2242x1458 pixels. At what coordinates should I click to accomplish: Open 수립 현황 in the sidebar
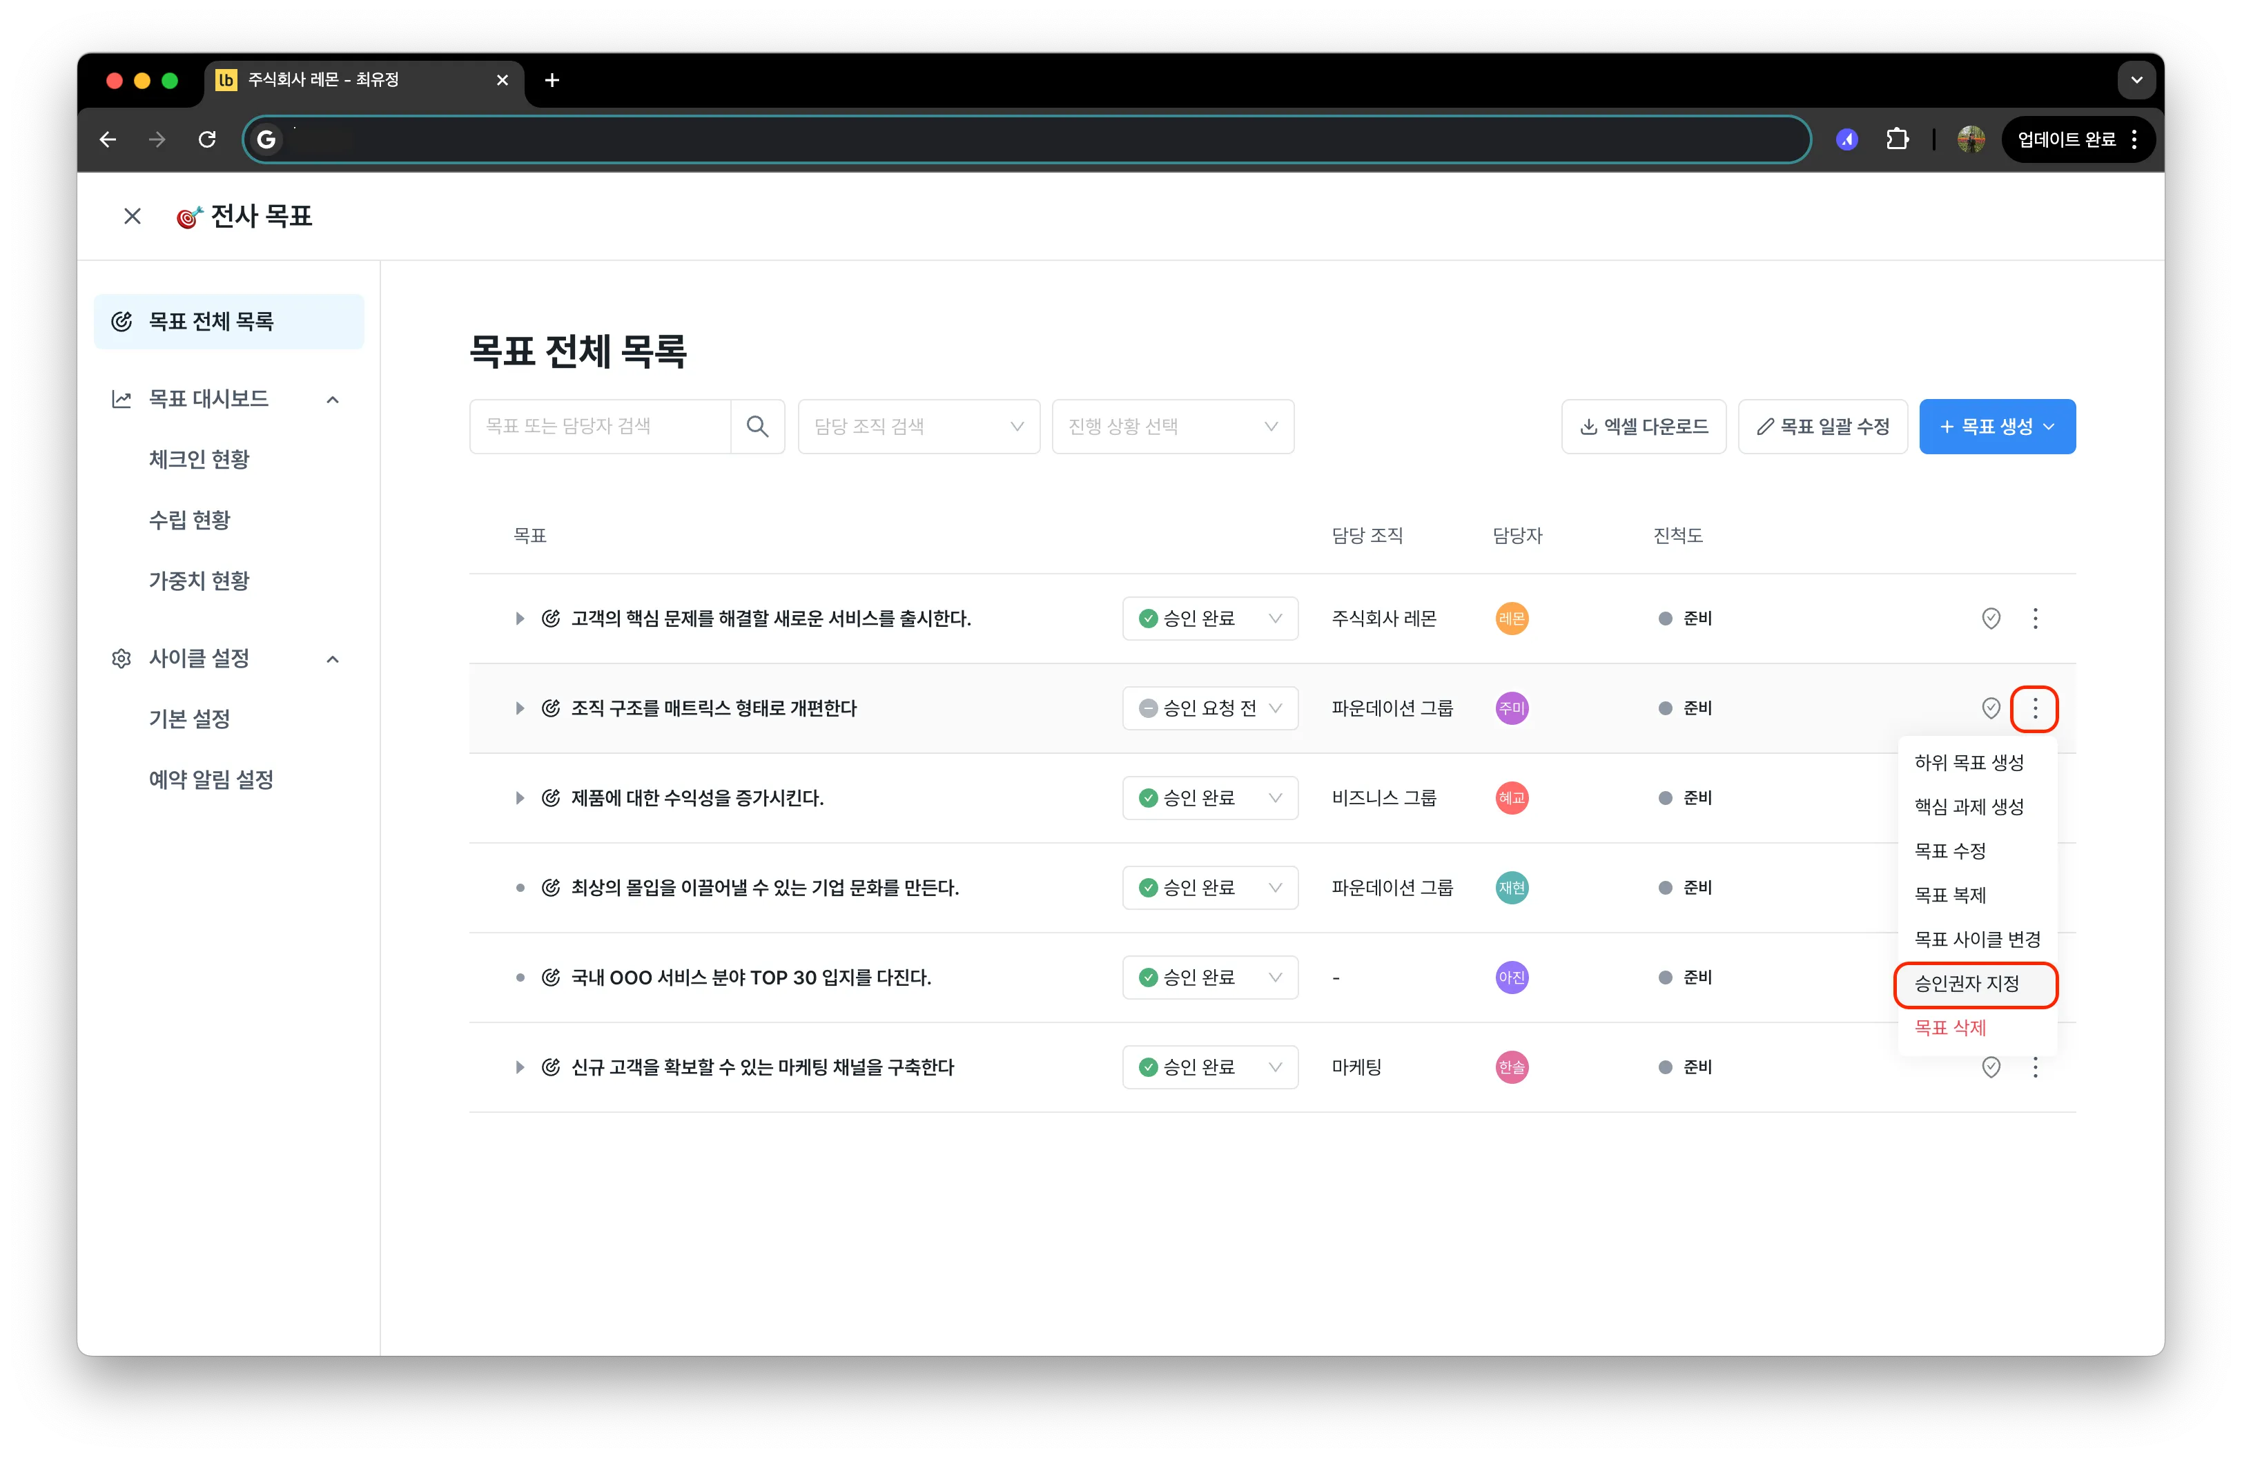click(x=189, y=520)
